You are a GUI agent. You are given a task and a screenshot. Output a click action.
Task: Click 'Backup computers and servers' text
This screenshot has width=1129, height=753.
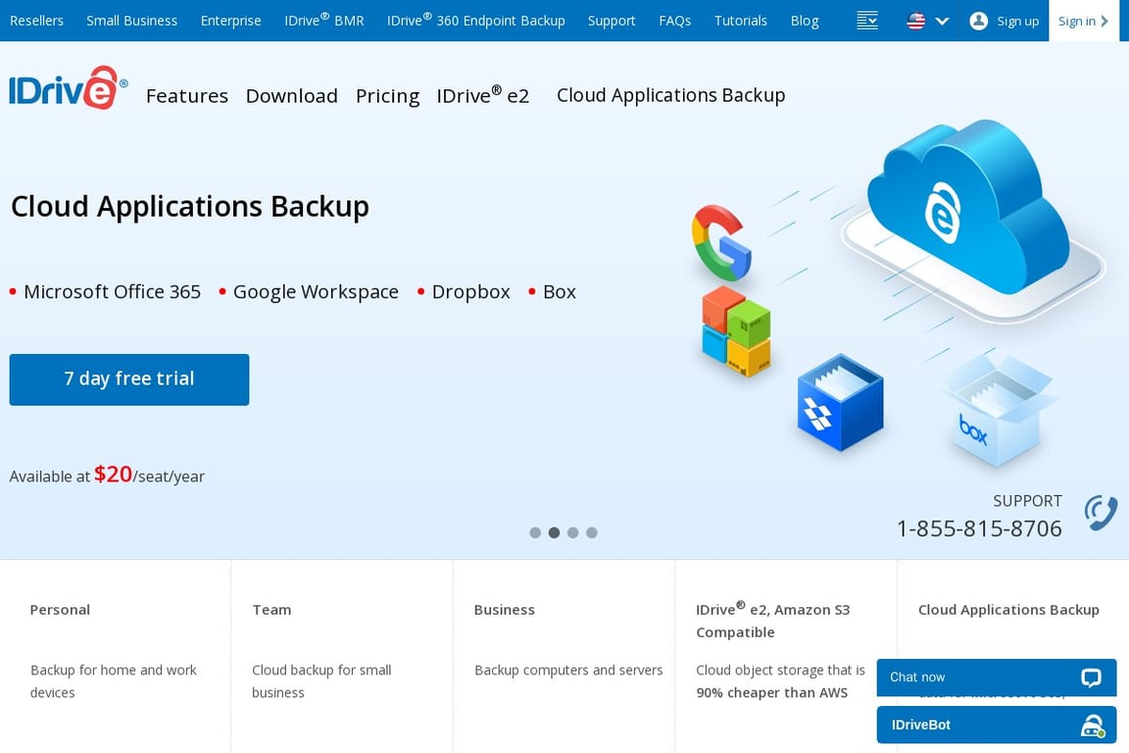point(568,670)
